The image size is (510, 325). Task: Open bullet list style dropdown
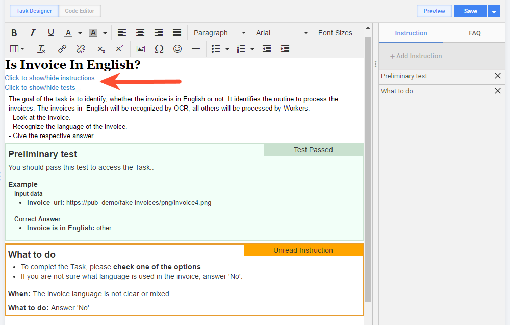pyautogui.click(x=227, y=49)
